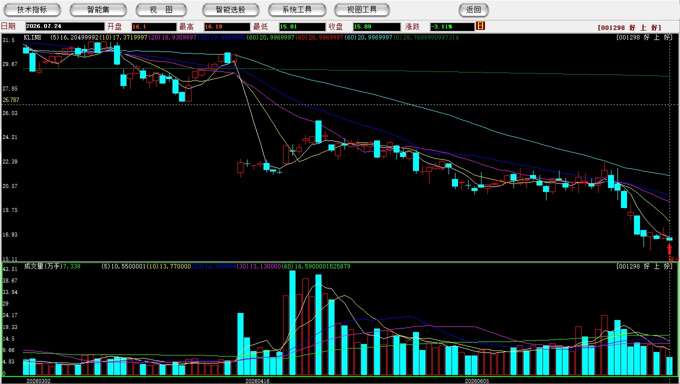Click the 15.11 price axis label
Viewport: 680px width, 384px height.
point(10,259)
